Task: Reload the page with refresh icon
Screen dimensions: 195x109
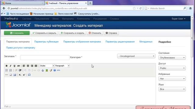Action: point(140,8)
